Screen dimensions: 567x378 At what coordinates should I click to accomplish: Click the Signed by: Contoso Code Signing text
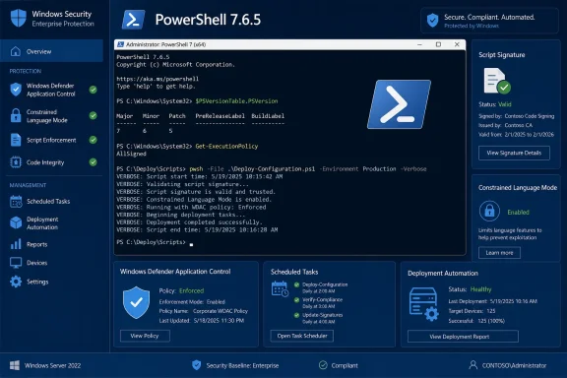[516, 116]
